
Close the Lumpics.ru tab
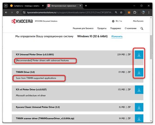(x=43, y=6)
